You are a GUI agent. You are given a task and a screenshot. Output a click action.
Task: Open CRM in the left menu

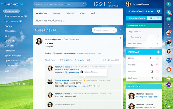[x=7, y=46]
